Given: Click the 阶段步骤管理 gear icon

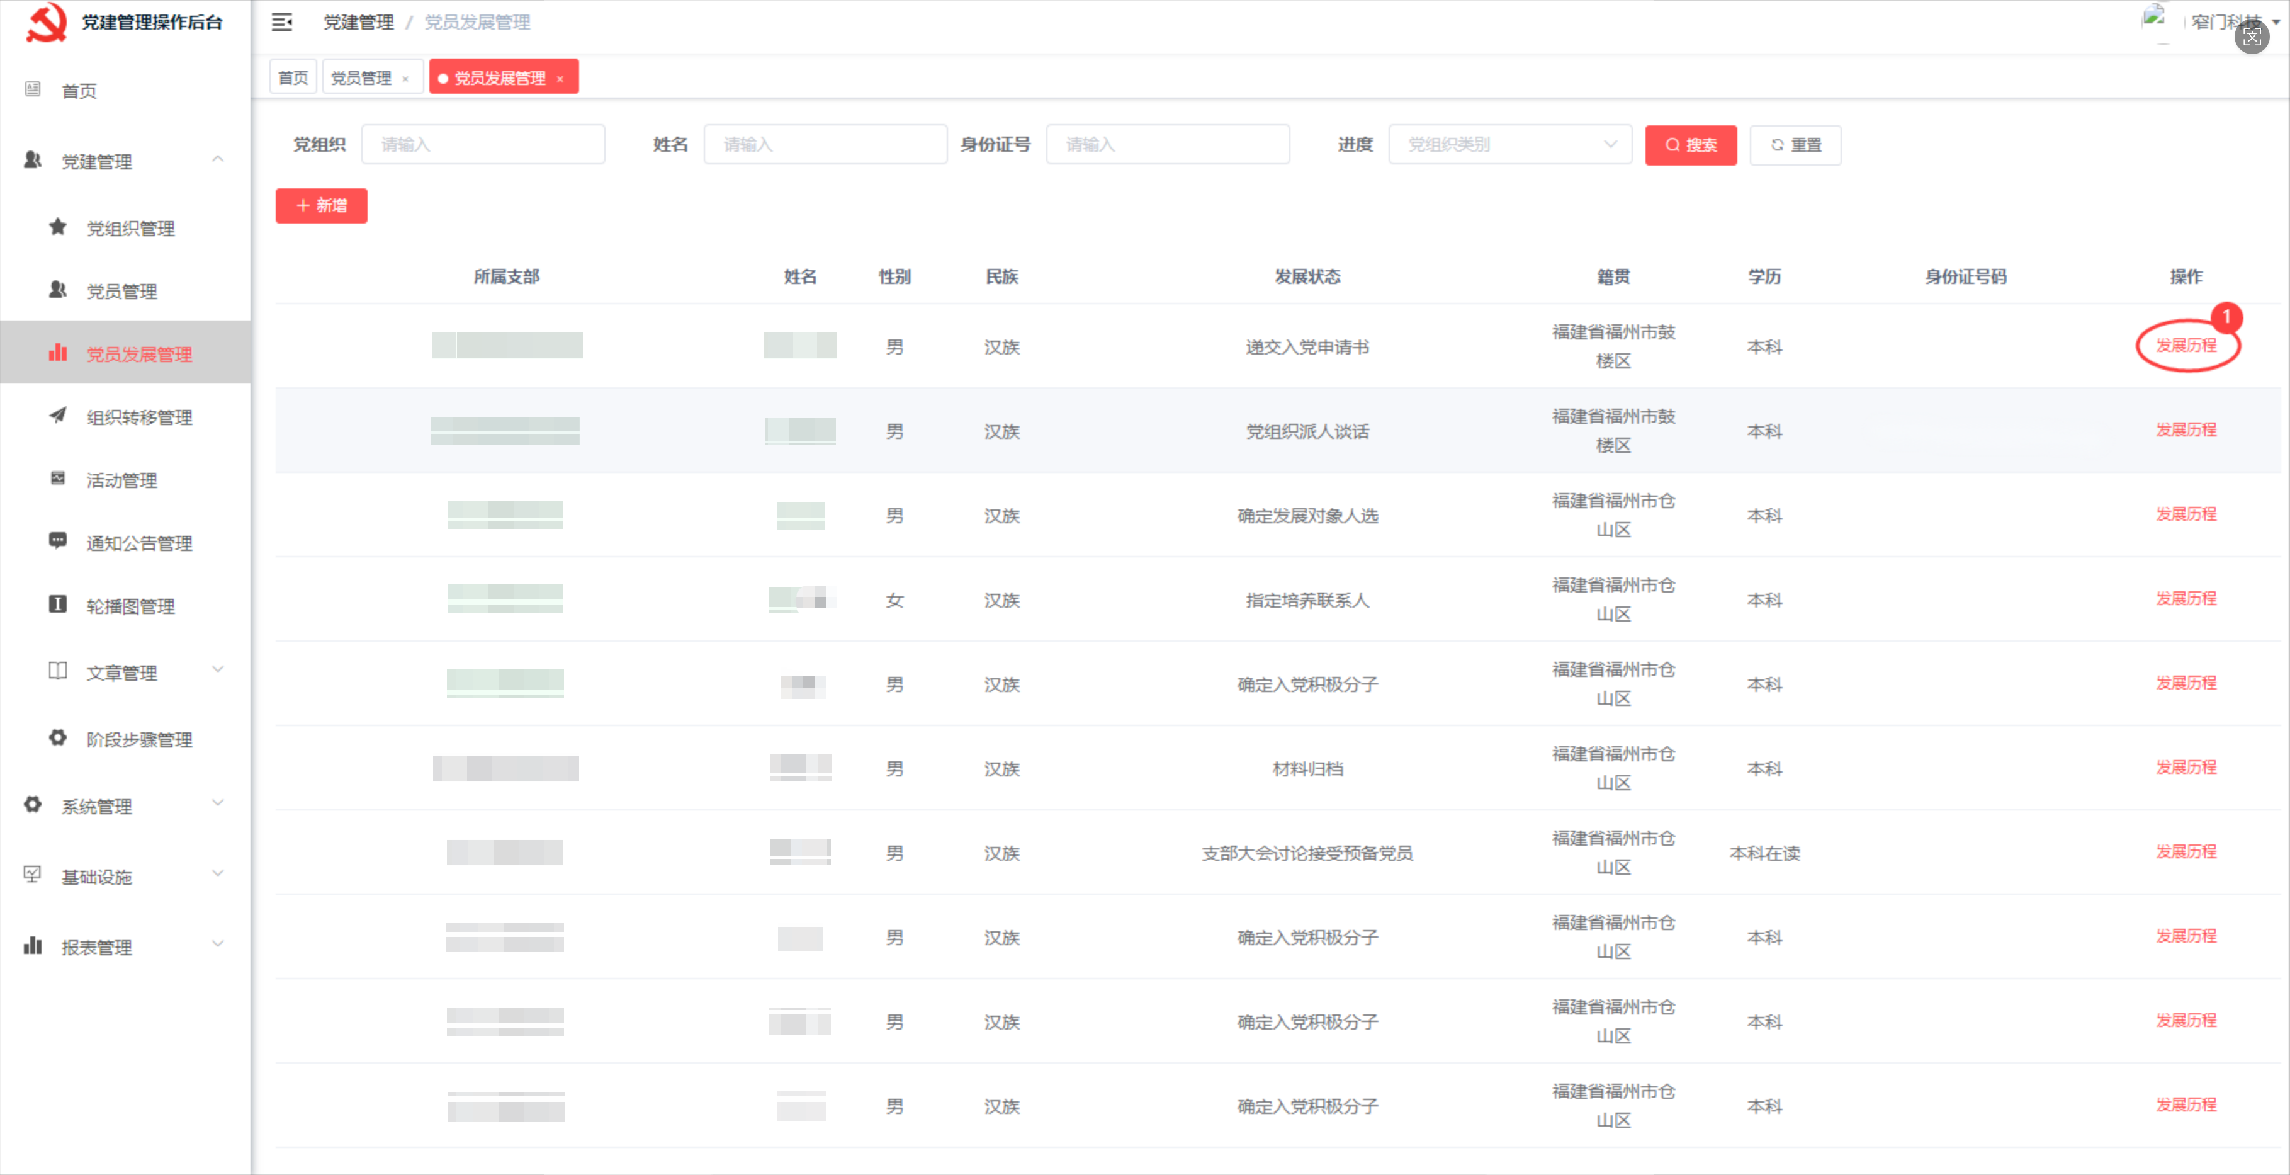Looking at the screenshot, I should tap(58, 737).
